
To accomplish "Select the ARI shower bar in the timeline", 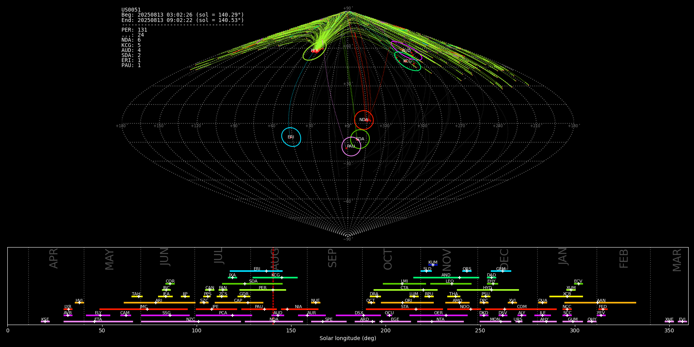I will pyautogui.click(x=159, y=303).
